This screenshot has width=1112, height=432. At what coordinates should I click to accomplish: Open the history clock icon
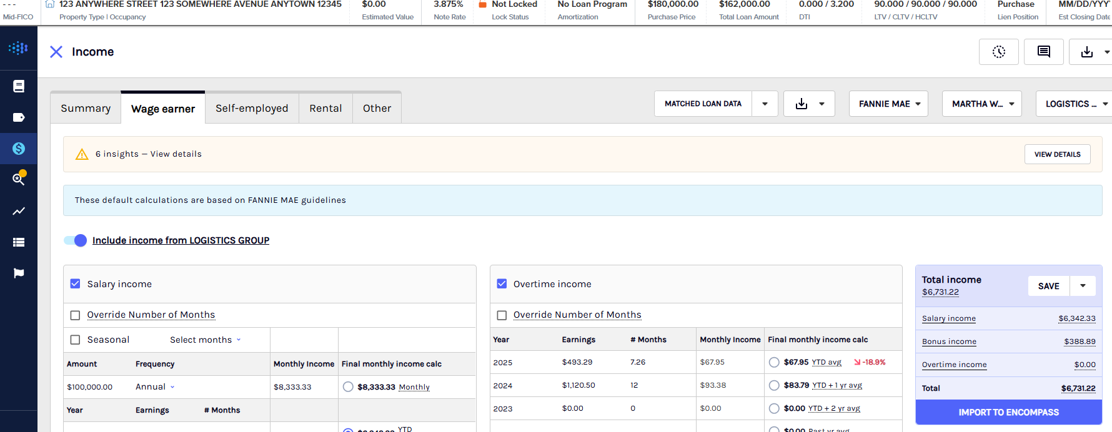point(998,52)
